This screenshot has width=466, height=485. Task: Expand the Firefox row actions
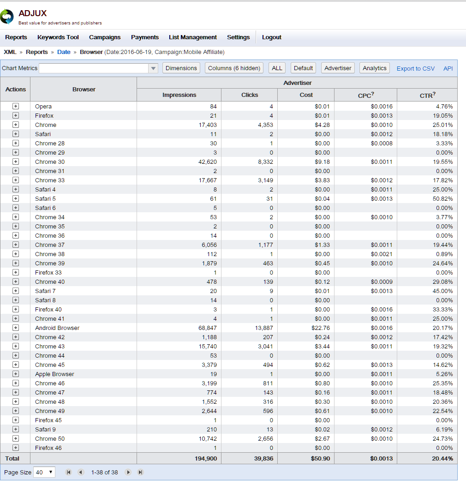click(16, 115)
